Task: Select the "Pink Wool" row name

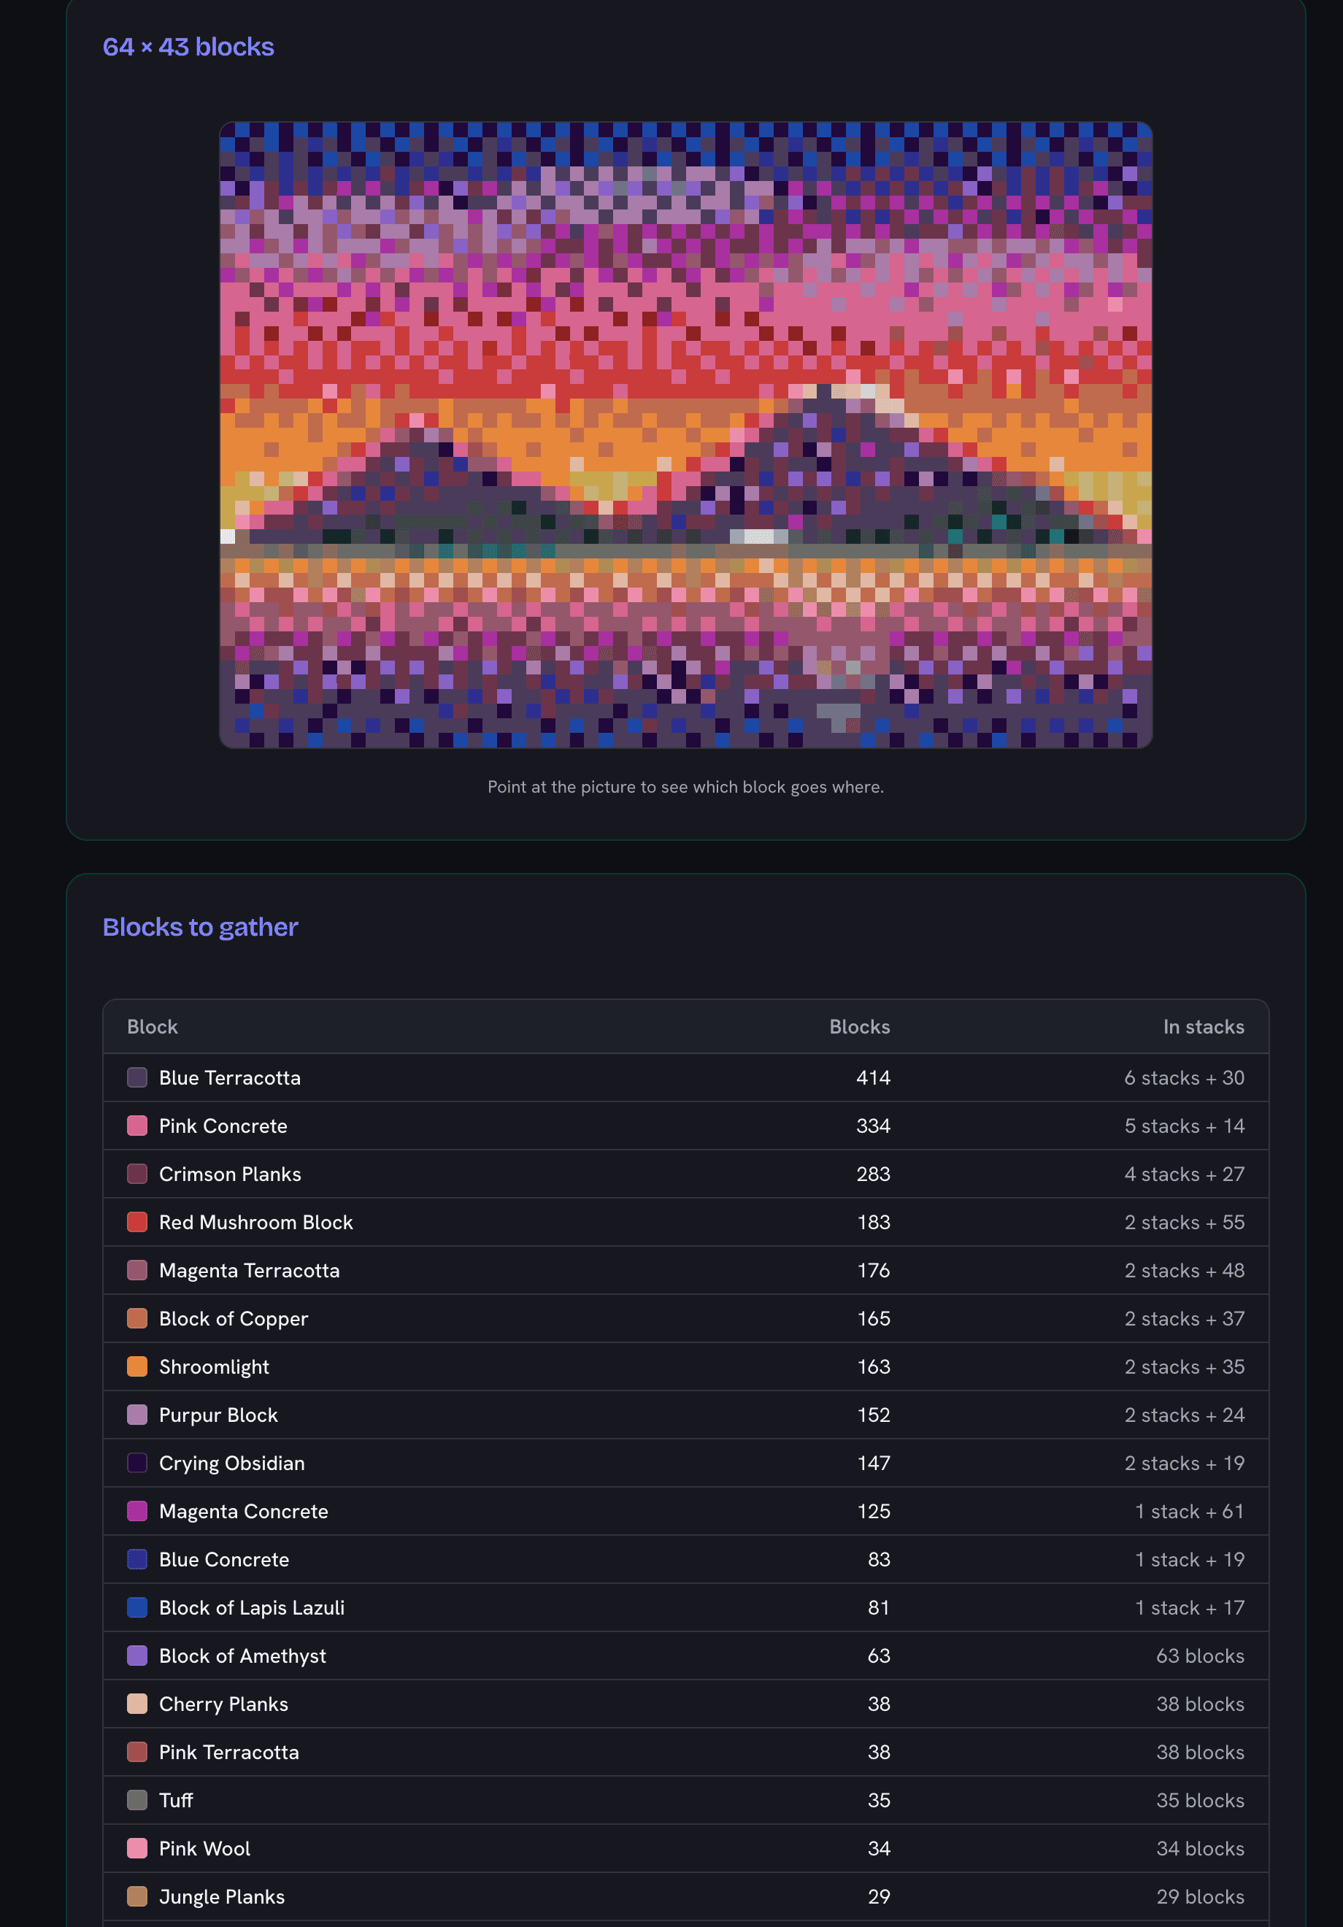Action: (x=205, y=1848)
